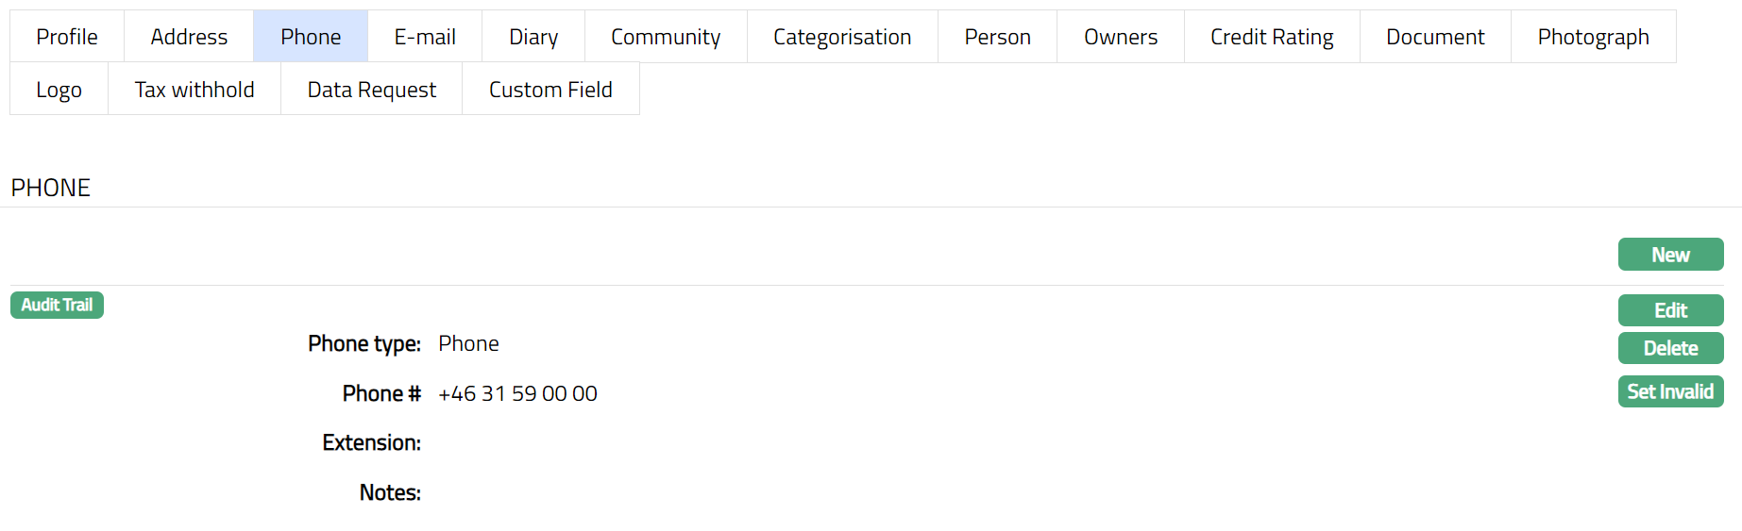View the Owners tab
1742x531 pixels.
[x=1121, y=37]
